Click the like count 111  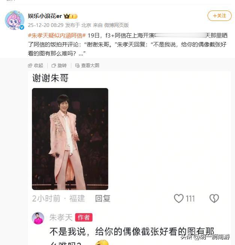point(190,199)
